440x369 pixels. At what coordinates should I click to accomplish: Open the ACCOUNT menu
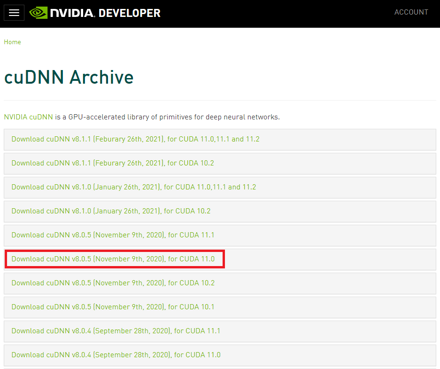pyautogui.click(x=411, y=12)
